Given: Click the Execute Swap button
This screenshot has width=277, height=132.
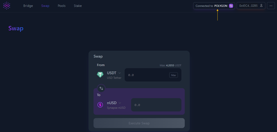Looking at the screenshot, I should 139,123.
